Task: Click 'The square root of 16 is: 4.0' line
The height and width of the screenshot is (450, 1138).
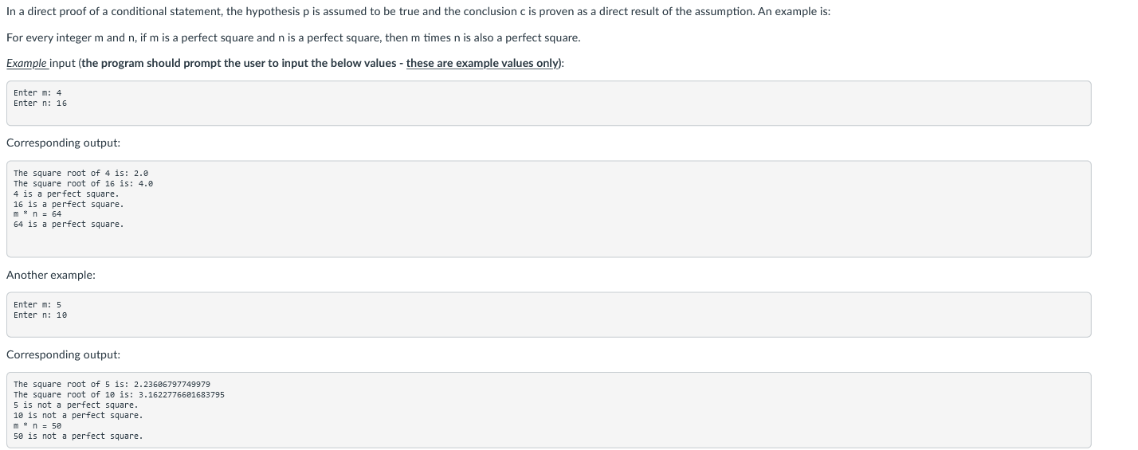Action: click(x=84, y=183)
